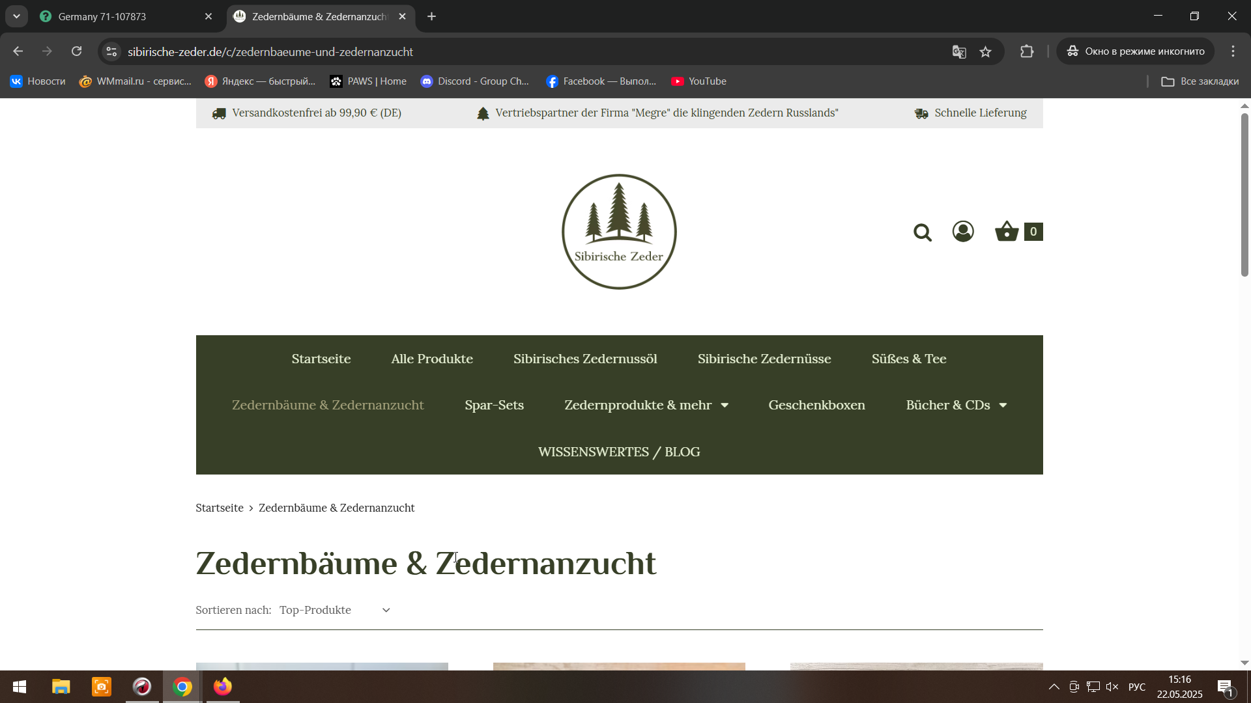Expand the Zedernprodukte & mehr submenu
The height and width of the screenshot is (703, 1251).
[x=725, y=406]
